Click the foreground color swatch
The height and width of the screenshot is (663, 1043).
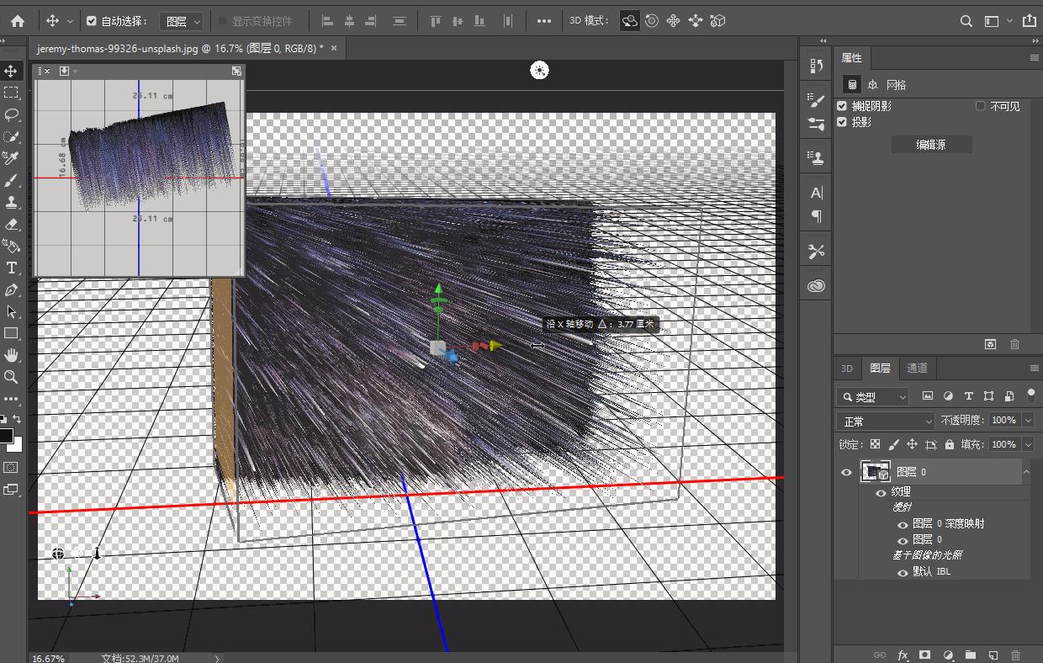point(7,435)
